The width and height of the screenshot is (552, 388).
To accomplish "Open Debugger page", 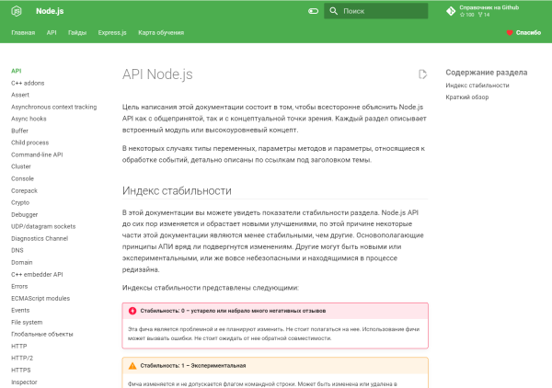I will click(24, 214).
